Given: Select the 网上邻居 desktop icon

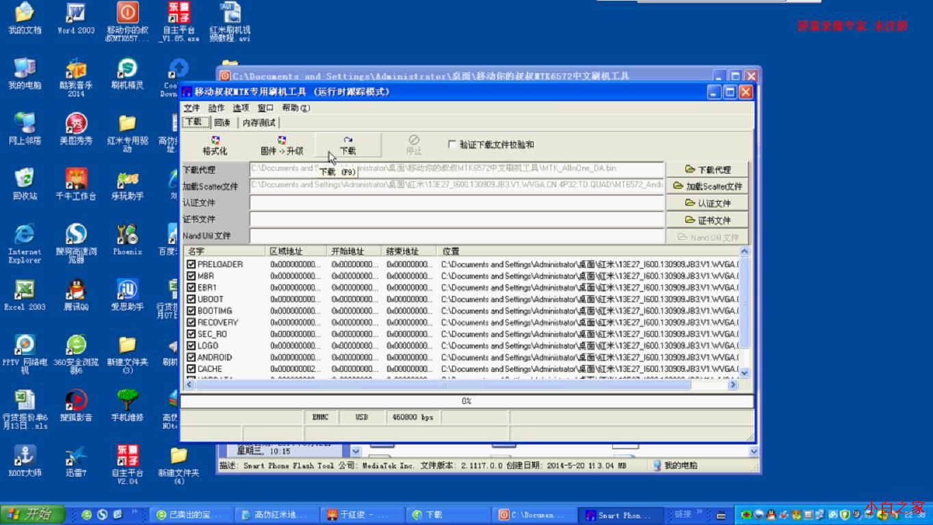Looking at the screenshot, I should [x=25, y=129].
